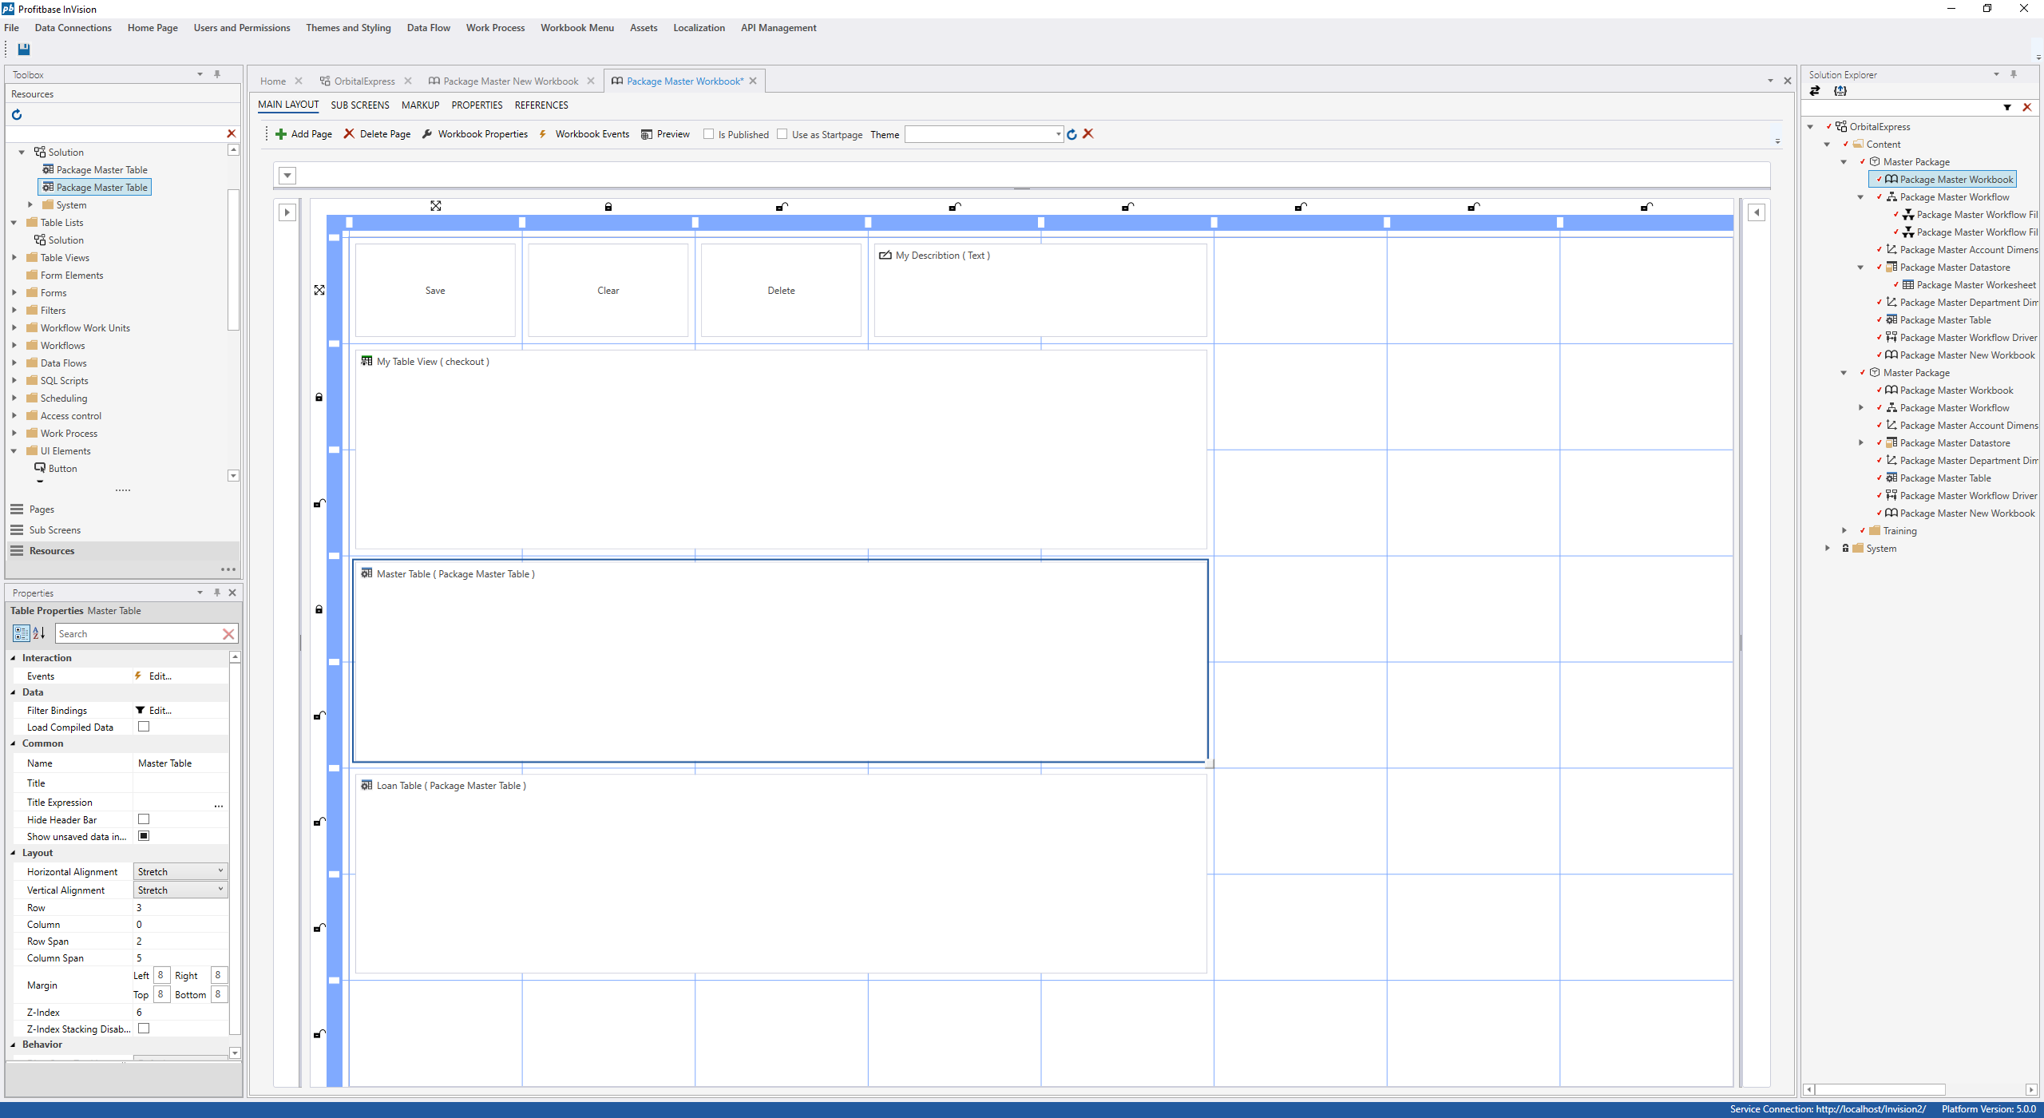The height and width of the screenshot is (1118, 2044).
Task: Check Use as Startpage option
Action: click(782, 134)
